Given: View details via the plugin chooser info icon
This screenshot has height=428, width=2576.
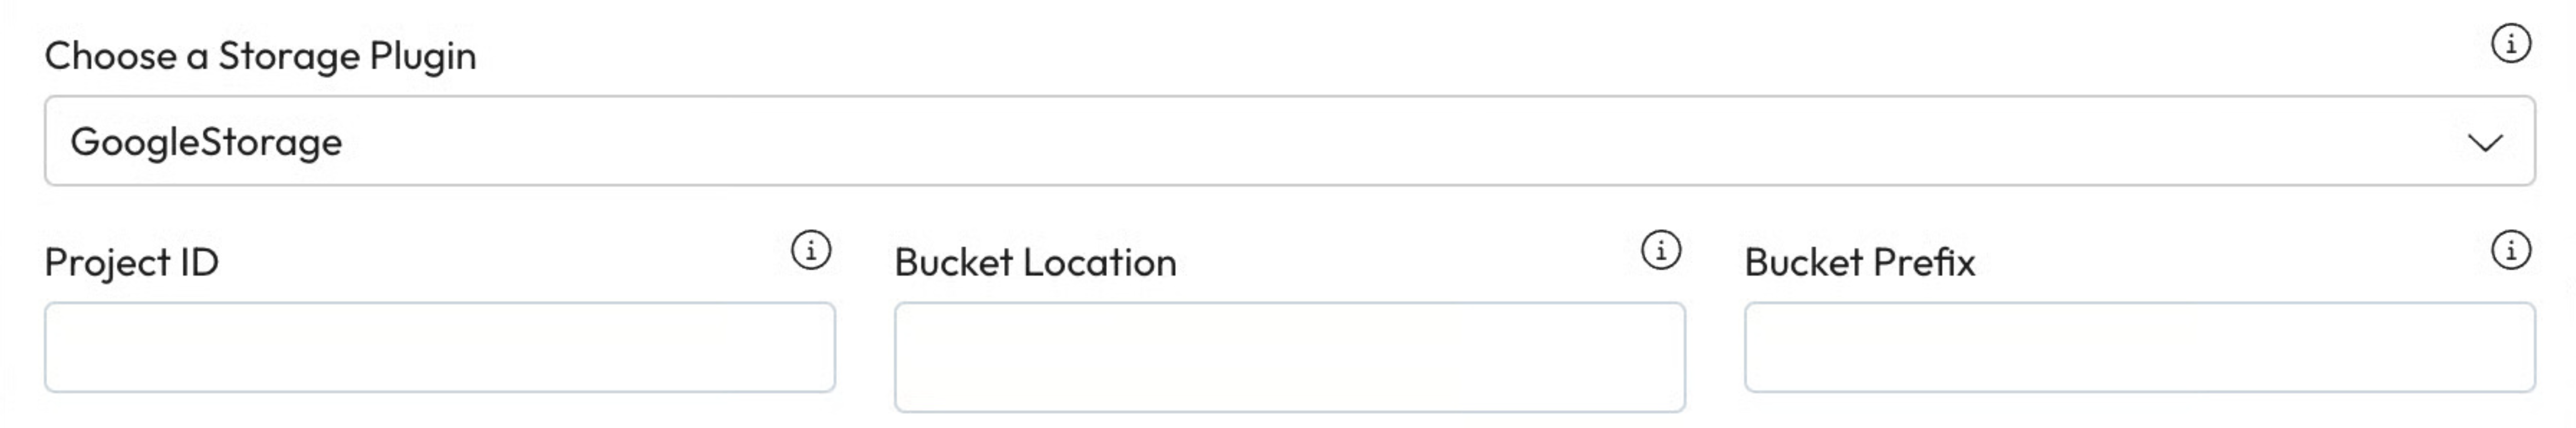Looking at the screenshot, I should click(x=2510, y=44).
